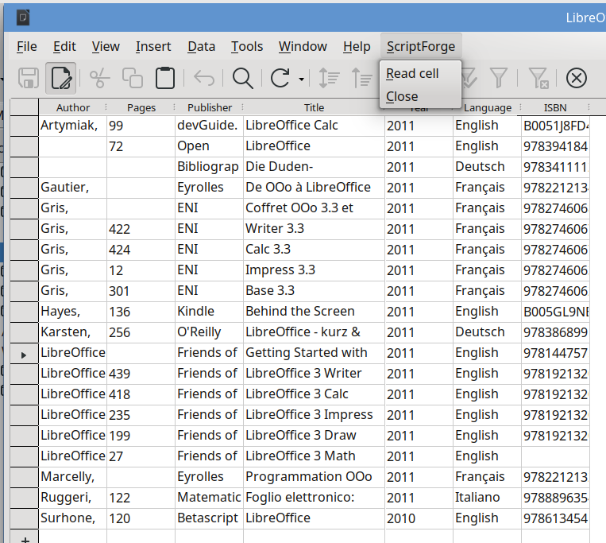606x543 pixels.
Task: Click the Refresh circular arrow icon
Action: pos(280,78)
